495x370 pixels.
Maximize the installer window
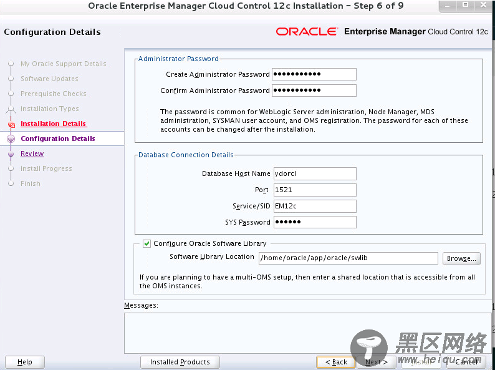tap(465, 6)
